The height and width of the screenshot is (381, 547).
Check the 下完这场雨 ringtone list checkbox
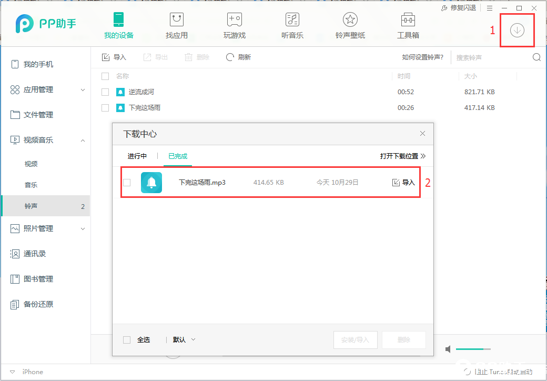click(x=105, y=108)
